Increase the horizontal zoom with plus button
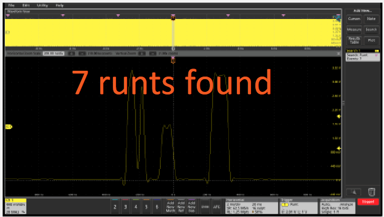 pos(71,53)
